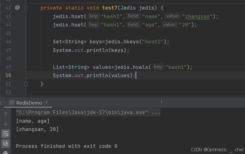245x154 pixels.
Task: Click the hvals method call
Action: pos(140,67)
